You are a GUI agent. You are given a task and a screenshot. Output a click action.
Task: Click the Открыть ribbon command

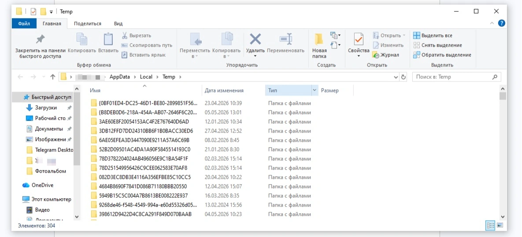click(389, 35)
